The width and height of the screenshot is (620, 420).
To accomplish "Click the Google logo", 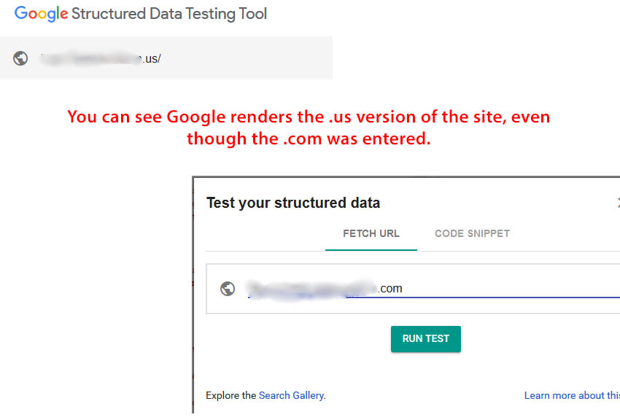I will point(41,14).
